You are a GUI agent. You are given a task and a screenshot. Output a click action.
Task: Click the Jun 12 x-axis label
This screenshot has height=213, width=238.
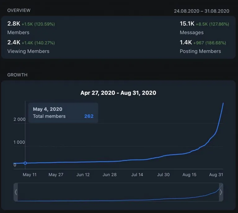click(83, 175)
